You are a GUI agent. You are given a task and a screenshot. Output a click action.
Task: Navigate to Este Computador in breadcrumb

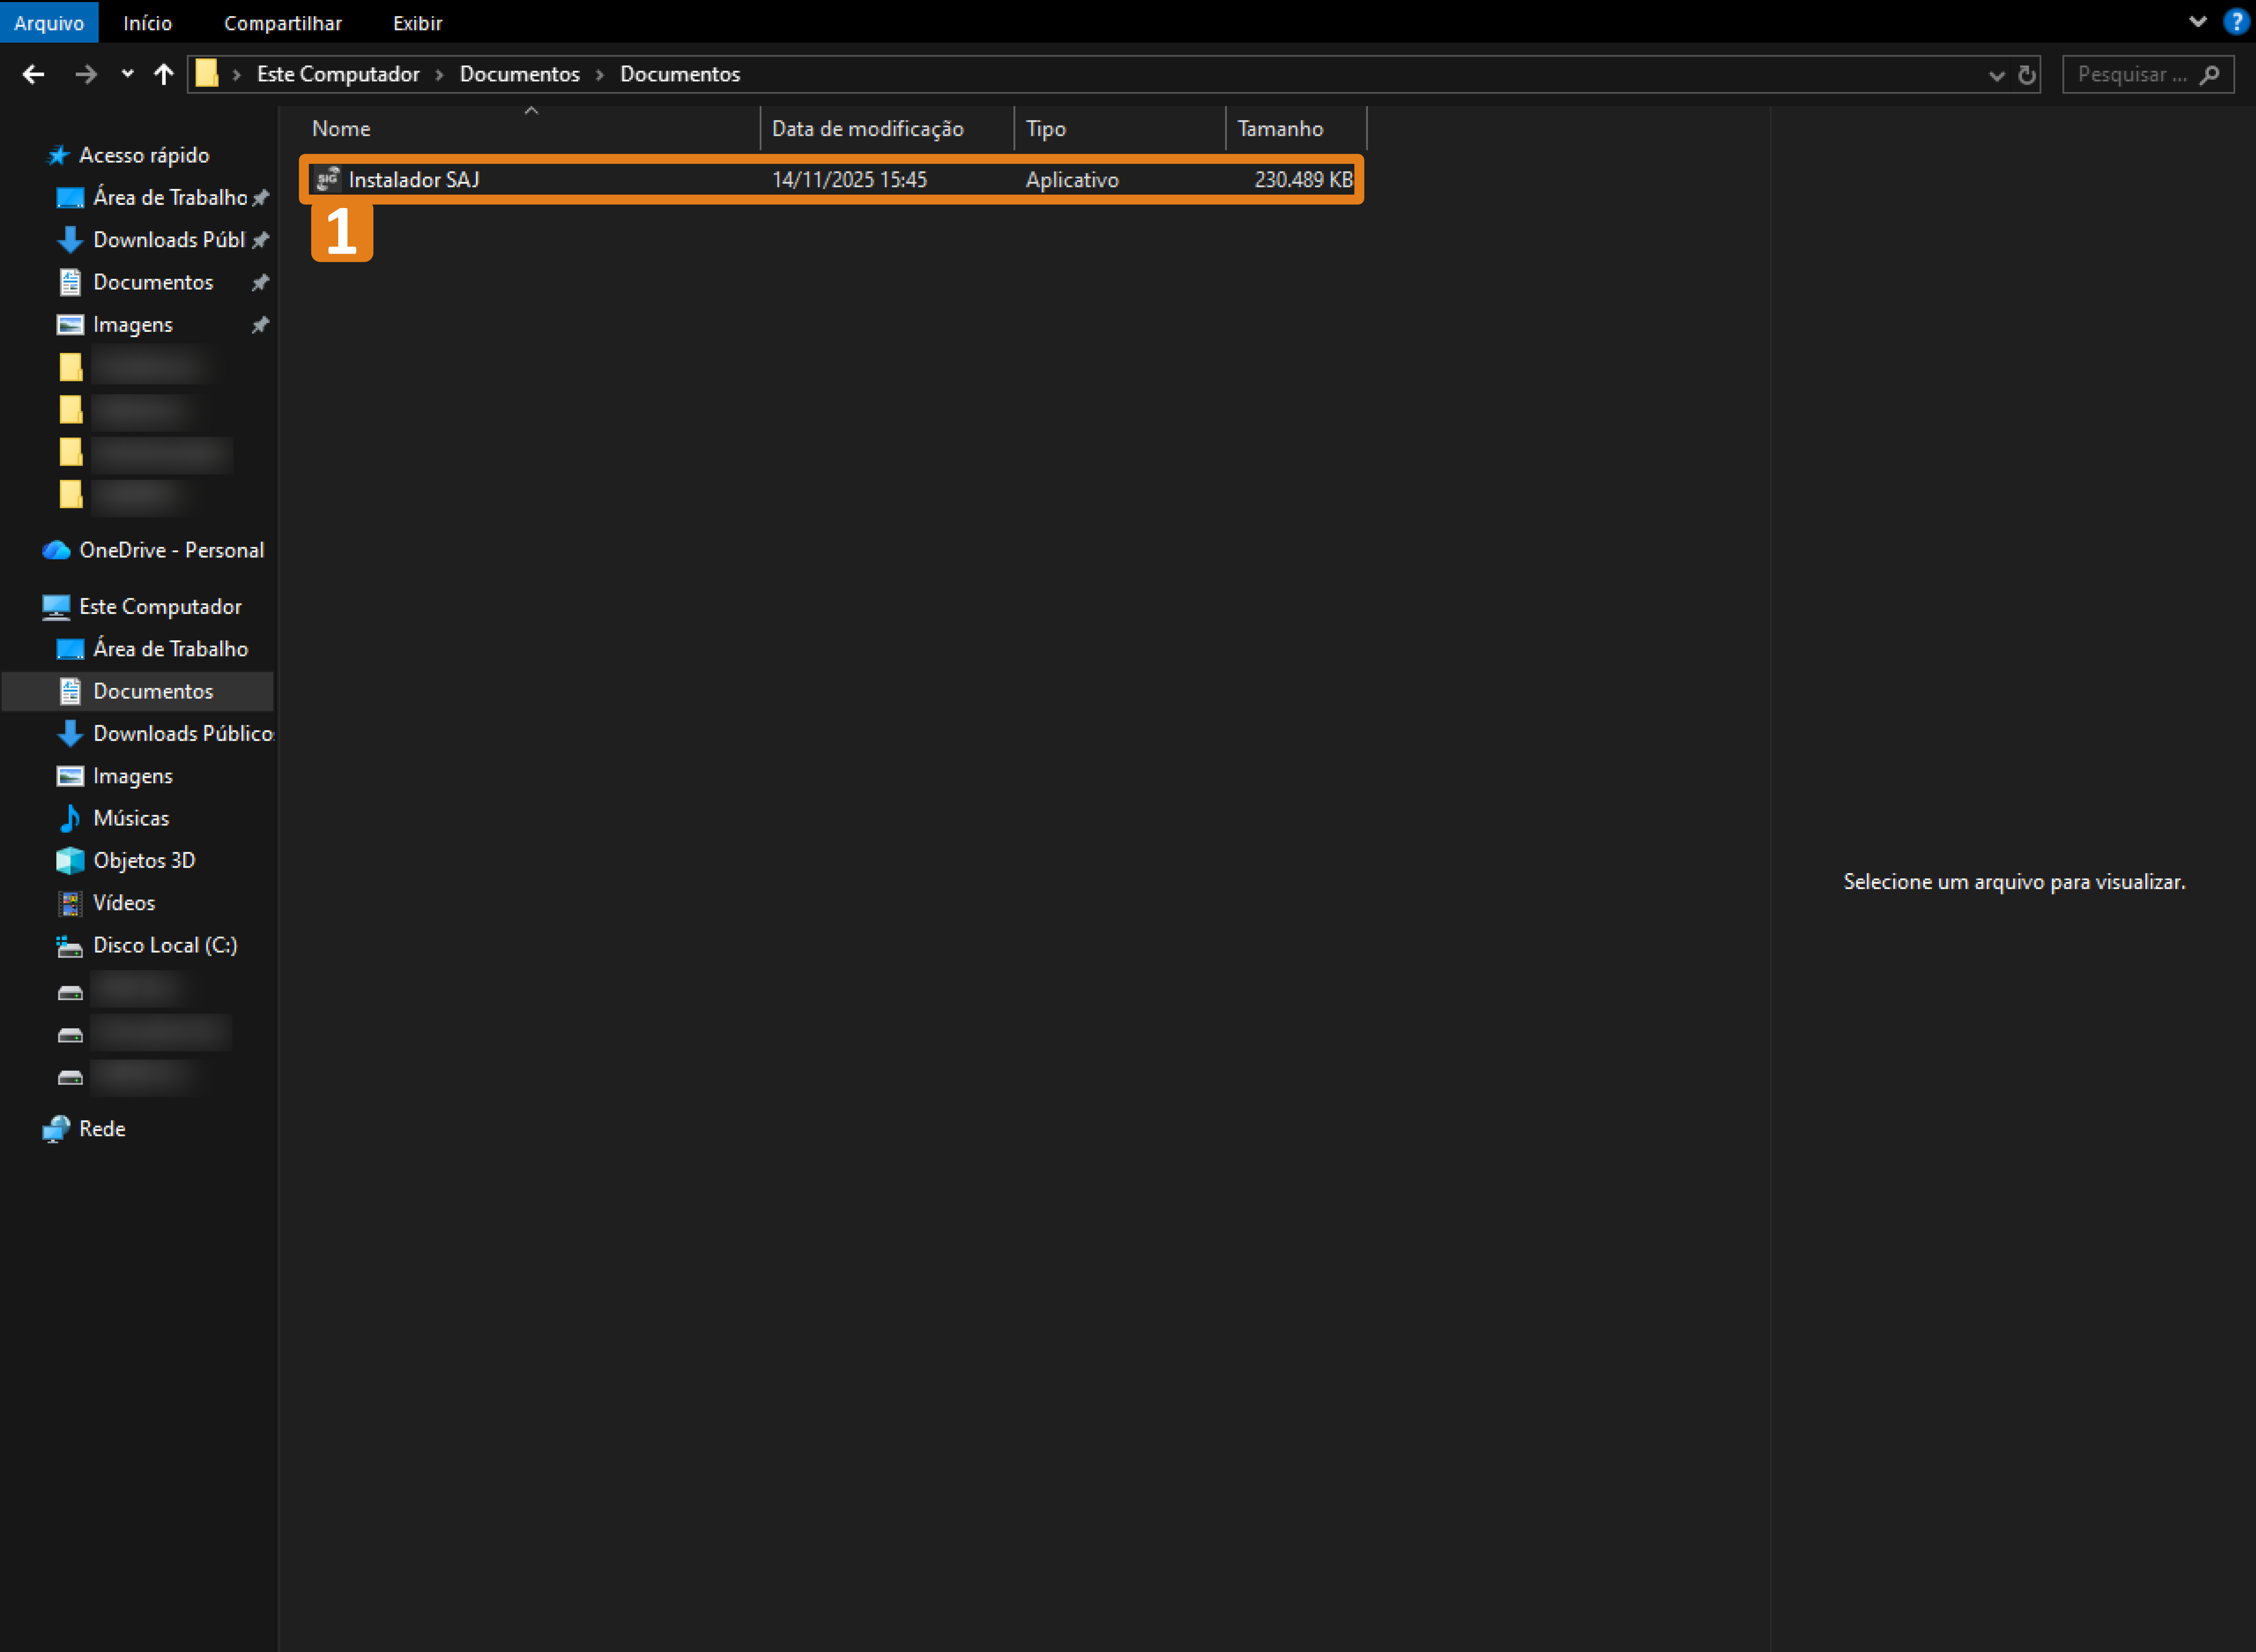click(338, 74)
